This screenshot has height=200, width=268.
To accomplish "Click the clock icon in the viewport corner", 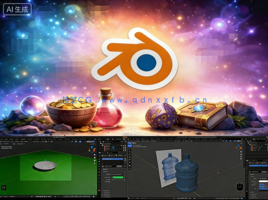I will [x=3, y=187].
